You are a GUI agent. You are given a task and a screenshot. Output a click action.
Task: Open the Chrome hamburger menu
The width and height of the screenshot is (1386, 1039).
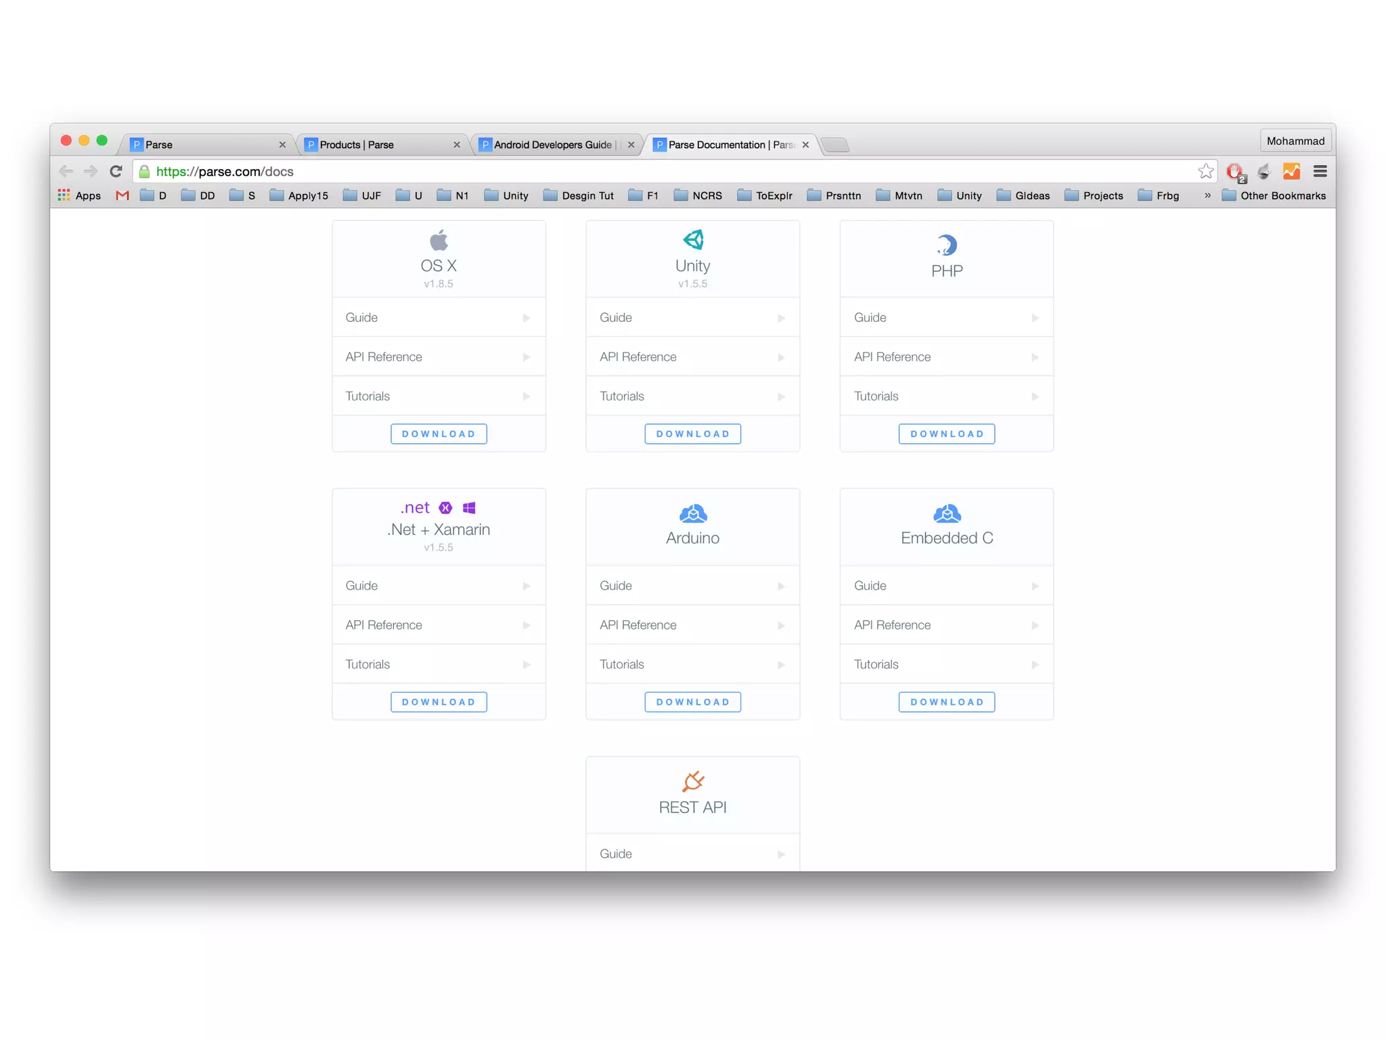tap(1320, 171)
